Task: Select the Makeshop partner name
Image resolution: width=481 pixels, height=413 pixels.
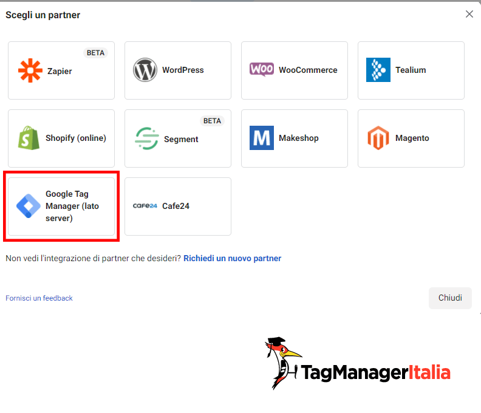Action: tap(298, 138)
